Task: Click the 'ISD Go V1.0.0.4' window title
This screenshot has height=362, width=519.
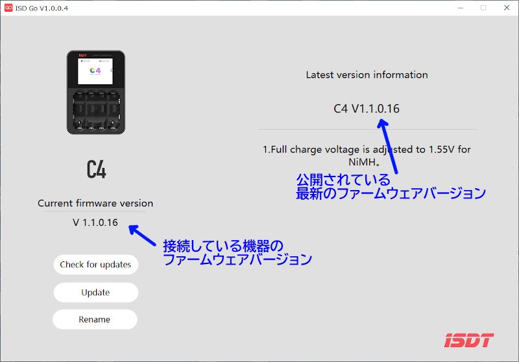Action: (42, 8)
